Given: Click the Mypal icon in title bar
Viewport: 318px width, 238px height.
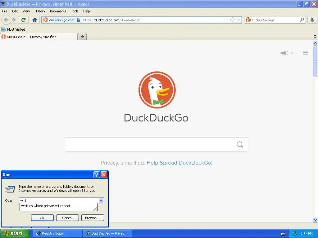Looking at the screenshot, I should (3, 4).
